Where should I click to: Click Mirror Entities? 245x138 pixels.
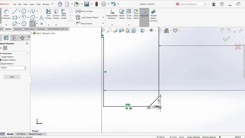(84, 11)
